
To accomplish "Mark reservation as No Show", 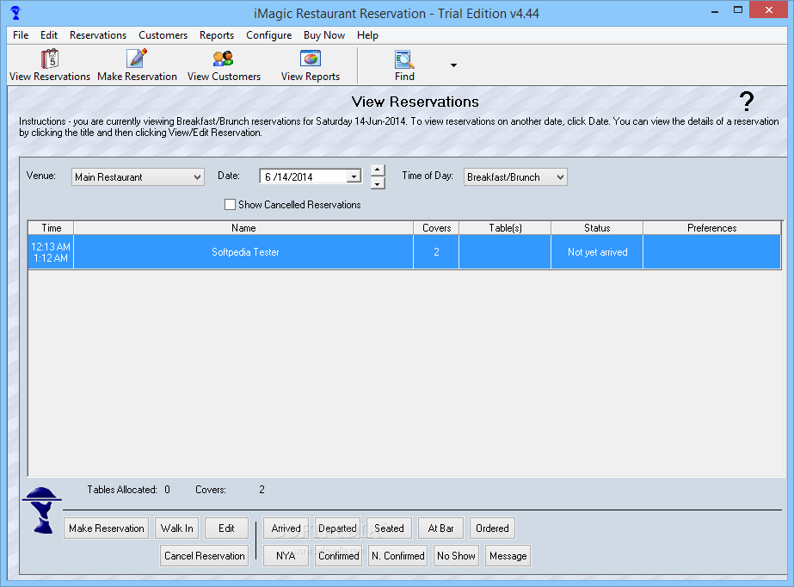I will [456, 556].
